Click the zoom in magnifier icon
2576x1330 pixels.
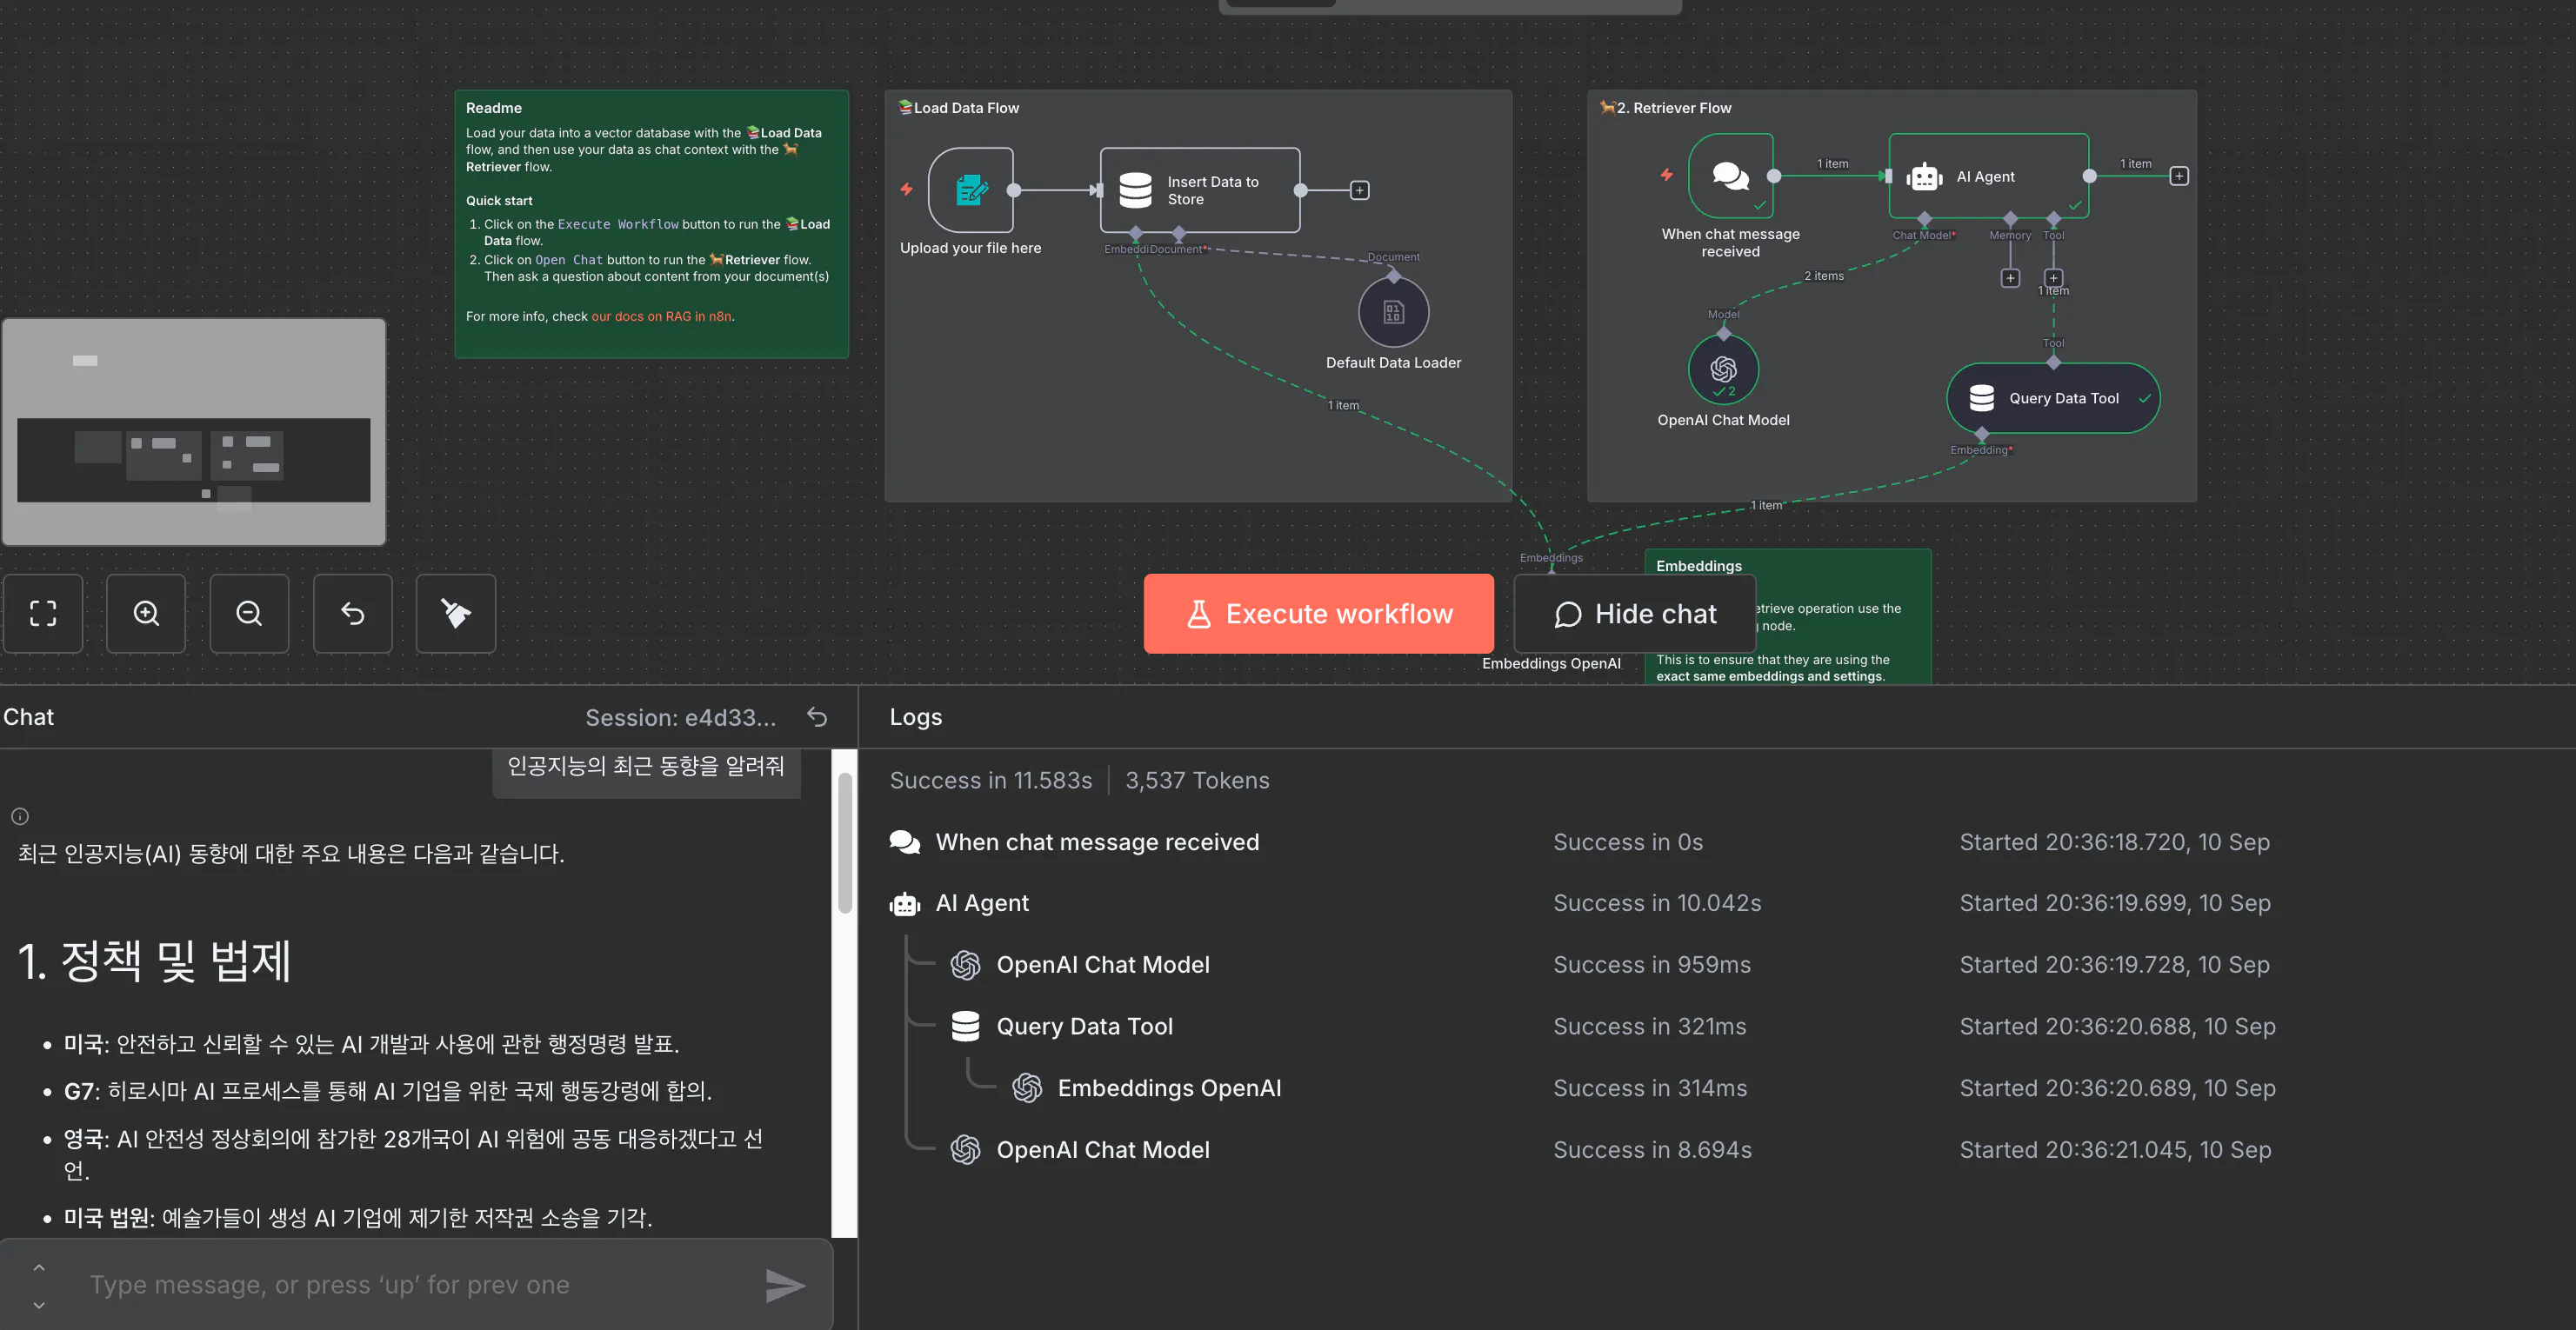pos(146,614)
